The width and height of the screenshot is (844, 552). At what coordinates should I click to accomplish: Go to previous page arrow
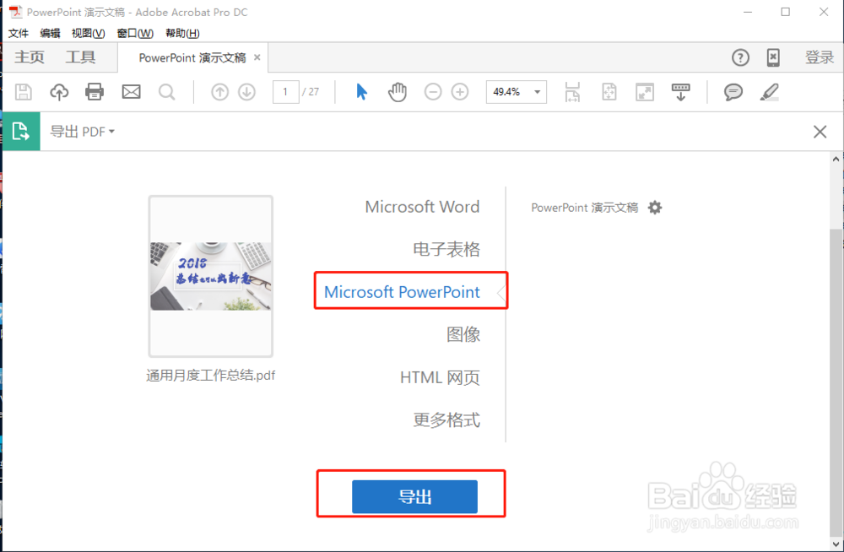coord(219,92)
